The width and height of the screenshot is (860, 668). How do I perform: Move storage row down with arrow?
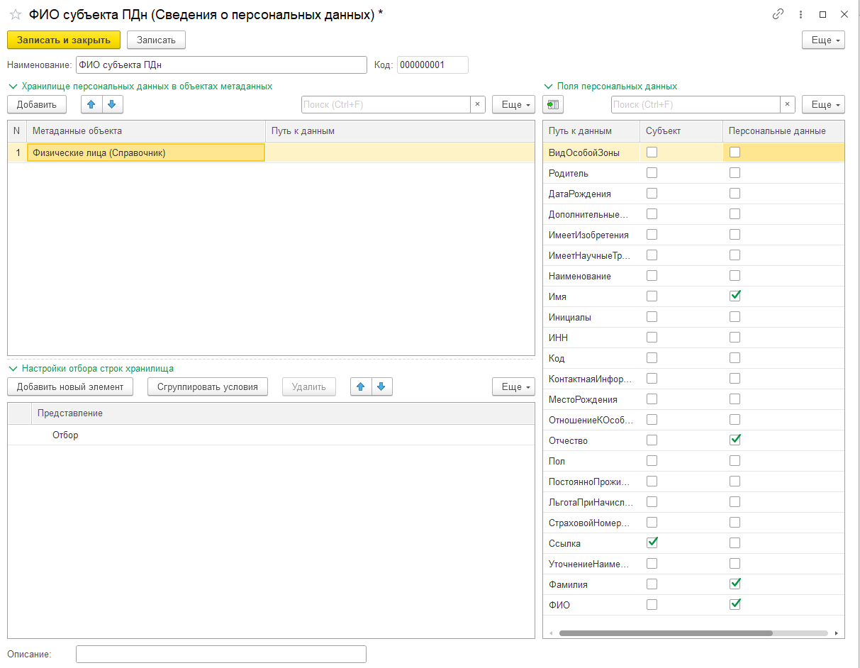tap(112, 105)
